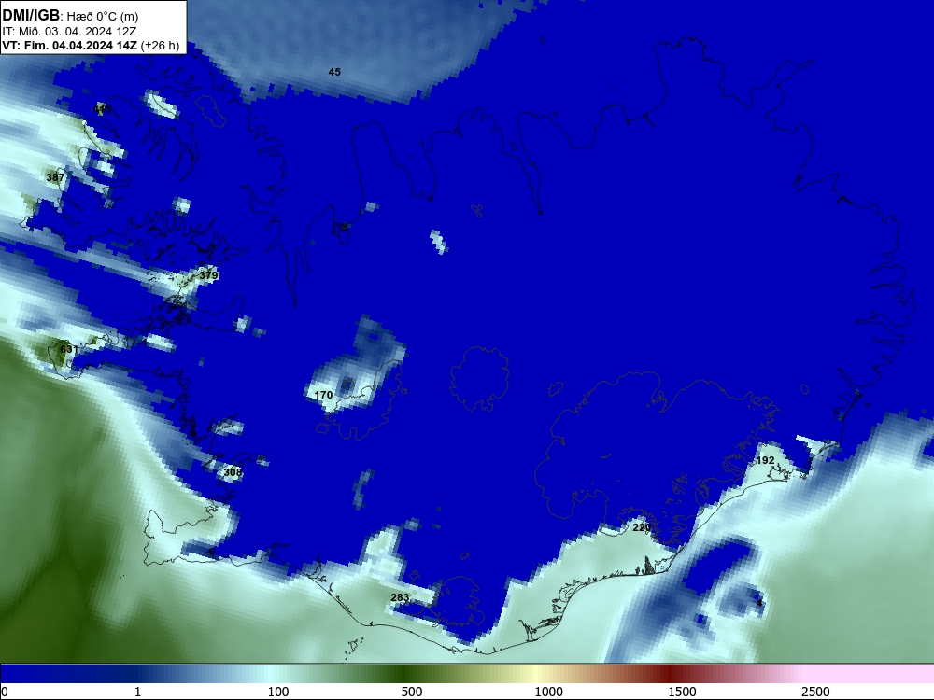Click the legend label 1
The width and height of the screenshot is (934, 700).
pos(137,692)
